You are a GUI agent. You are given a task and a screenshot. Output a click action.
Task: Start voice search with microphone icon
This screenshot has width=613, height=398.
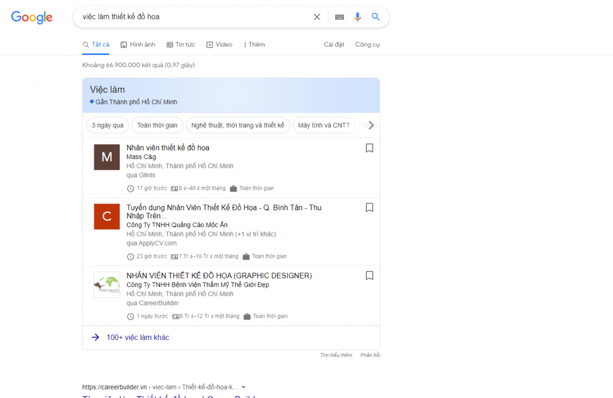click(x=358, y=17)
